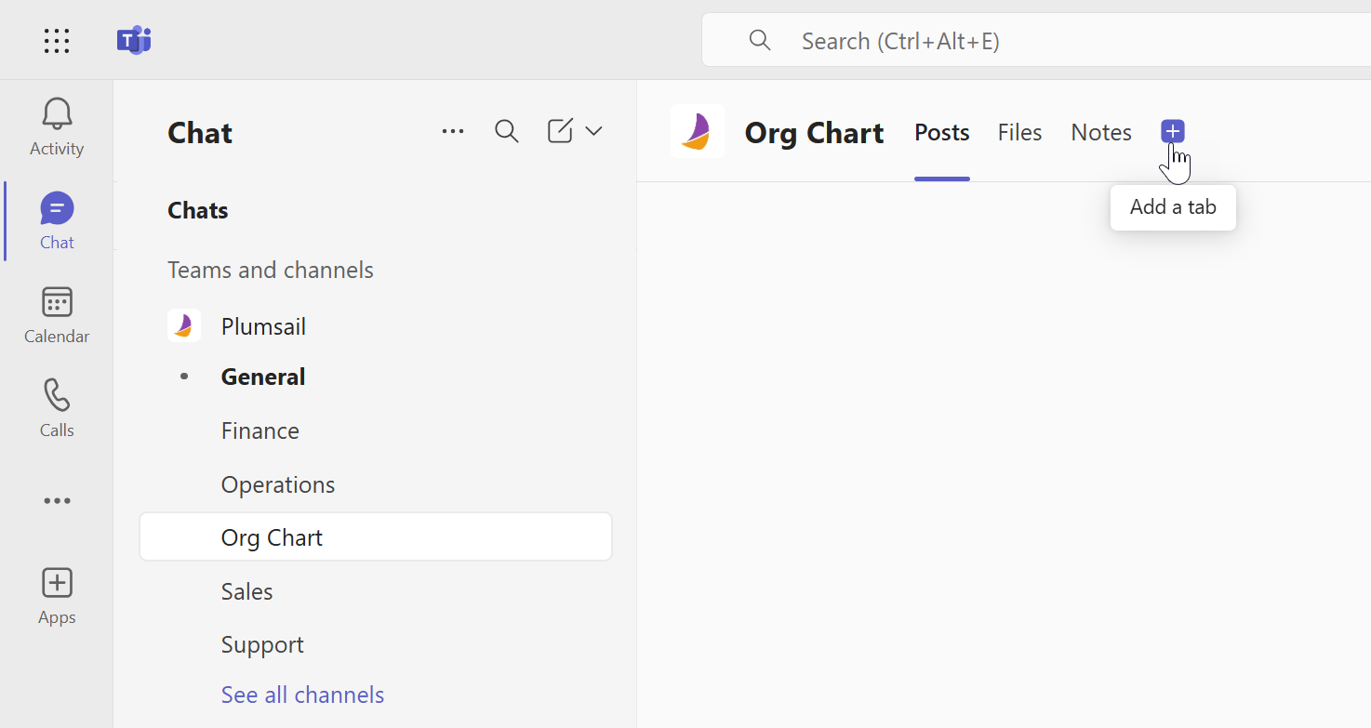Open Calls from the sidebar
The image size is (1371, 728).
[57, 409]
